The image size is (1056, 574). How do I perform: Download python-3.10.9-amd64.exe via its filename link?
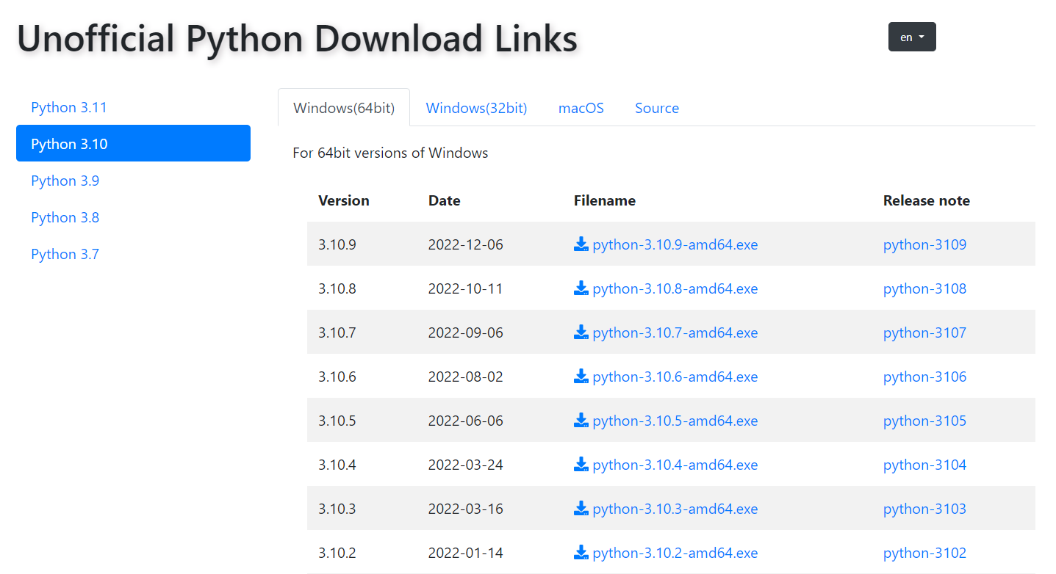(675, 244)
